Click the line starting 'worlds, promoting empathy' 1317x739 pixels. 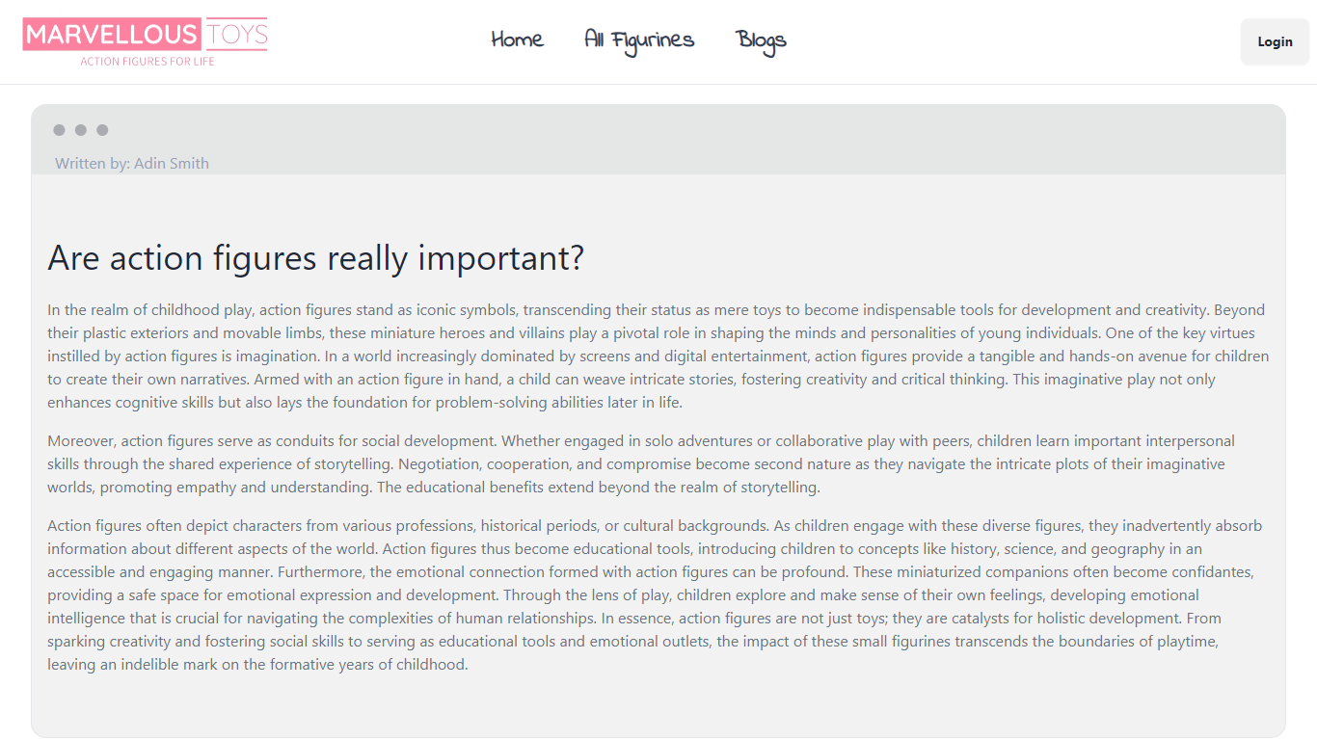[x=433, y=488]
